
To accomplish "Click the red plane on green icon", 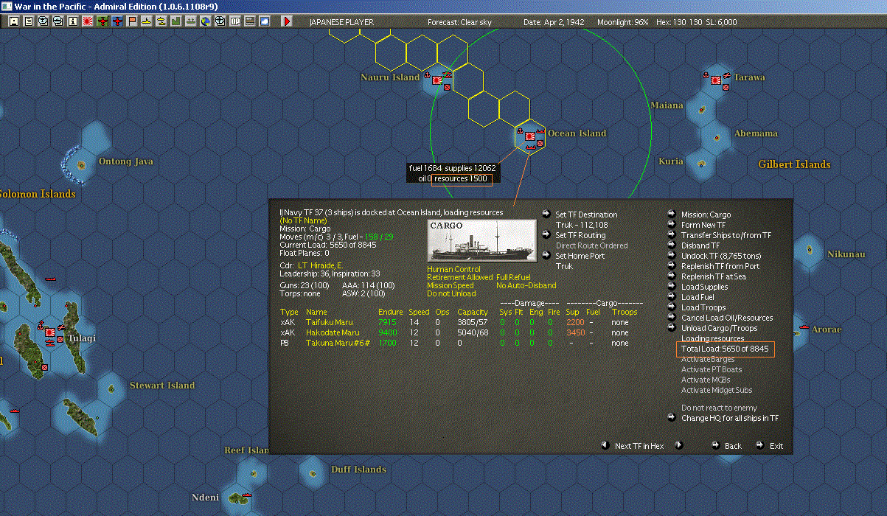I will [x=102, y=21].
